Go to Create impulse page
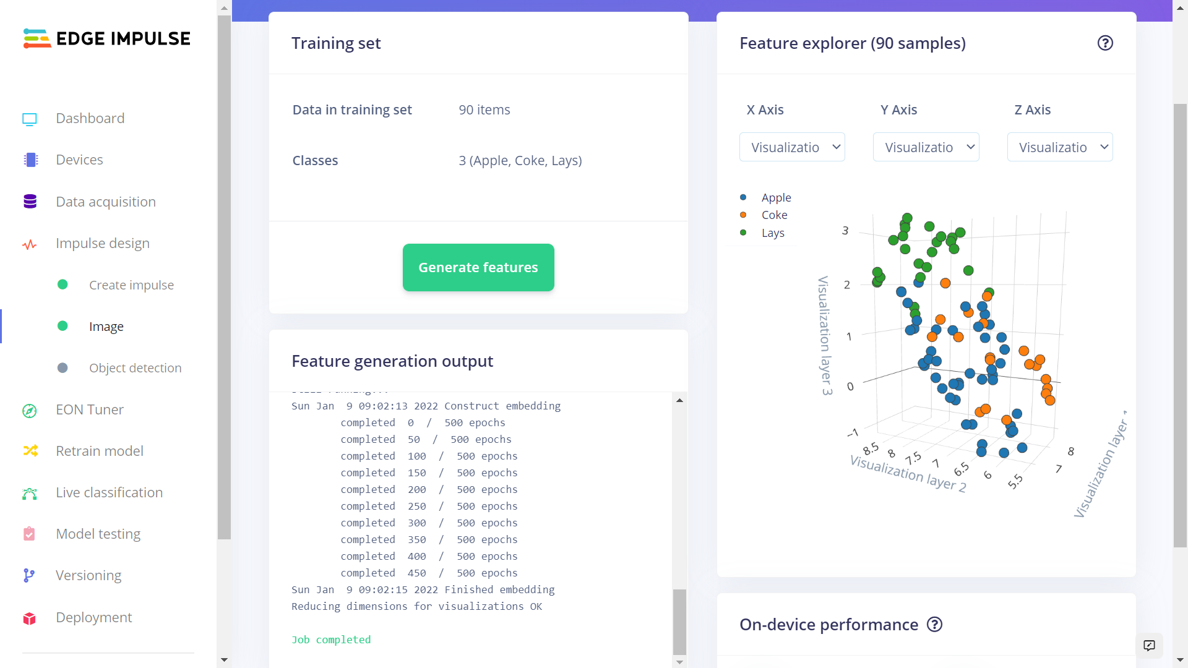Image resolution: width=1188 pixels, height=668 pixels. [131, 285]
